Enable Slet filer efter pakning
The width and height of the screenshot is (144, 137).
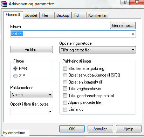[x=65, y=68]
